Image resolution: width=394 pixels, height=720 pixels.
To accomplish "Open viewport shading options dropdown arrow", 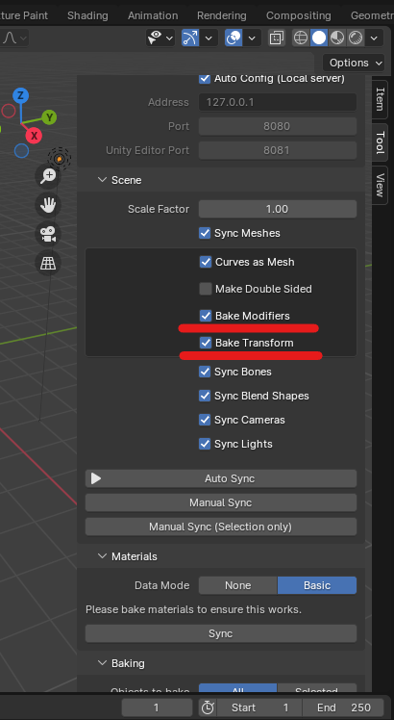I will point(374,38).
